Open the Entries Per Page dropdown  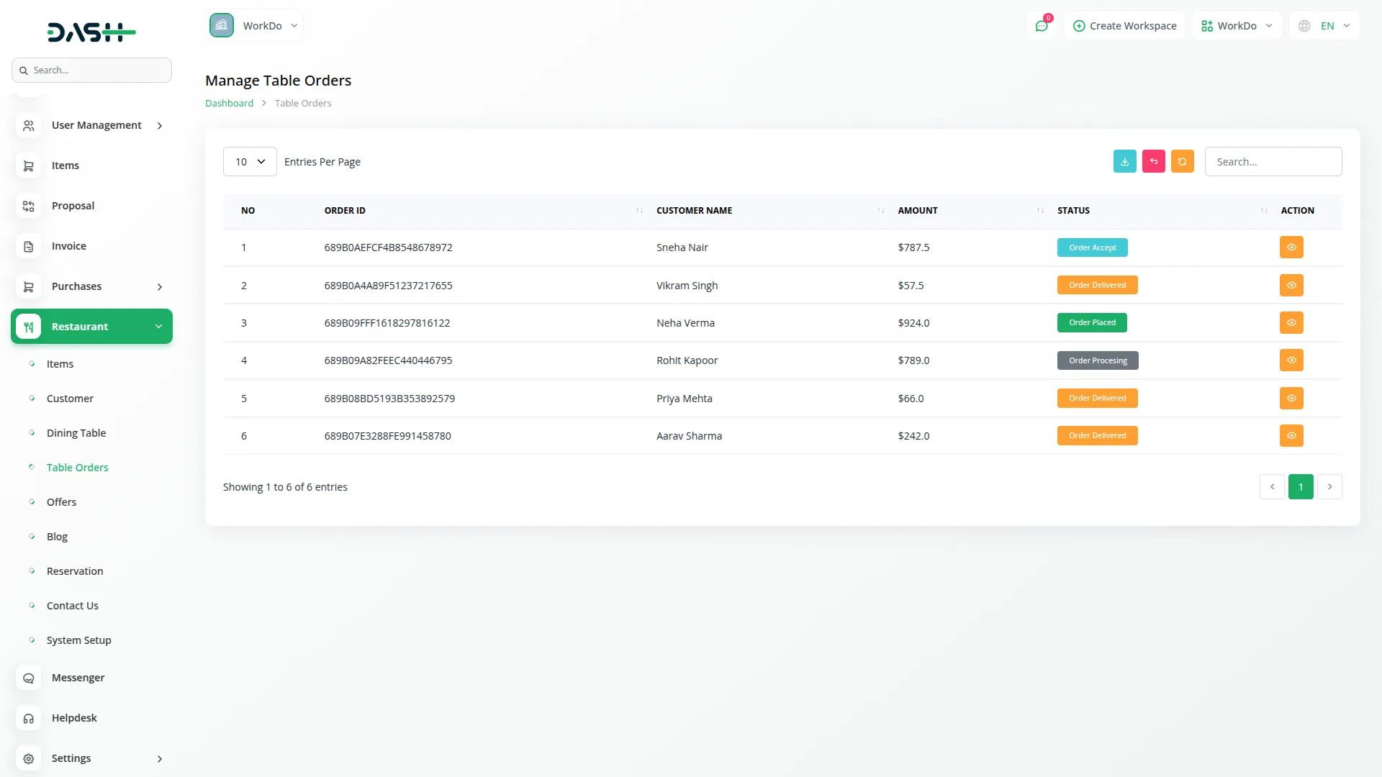click(249, 161)
